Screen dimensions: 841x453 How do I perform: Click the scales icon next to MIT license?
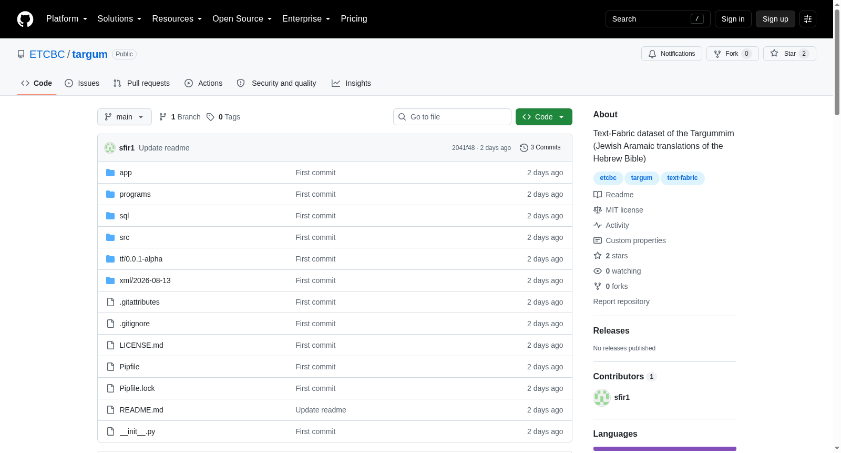coord(598,210)
